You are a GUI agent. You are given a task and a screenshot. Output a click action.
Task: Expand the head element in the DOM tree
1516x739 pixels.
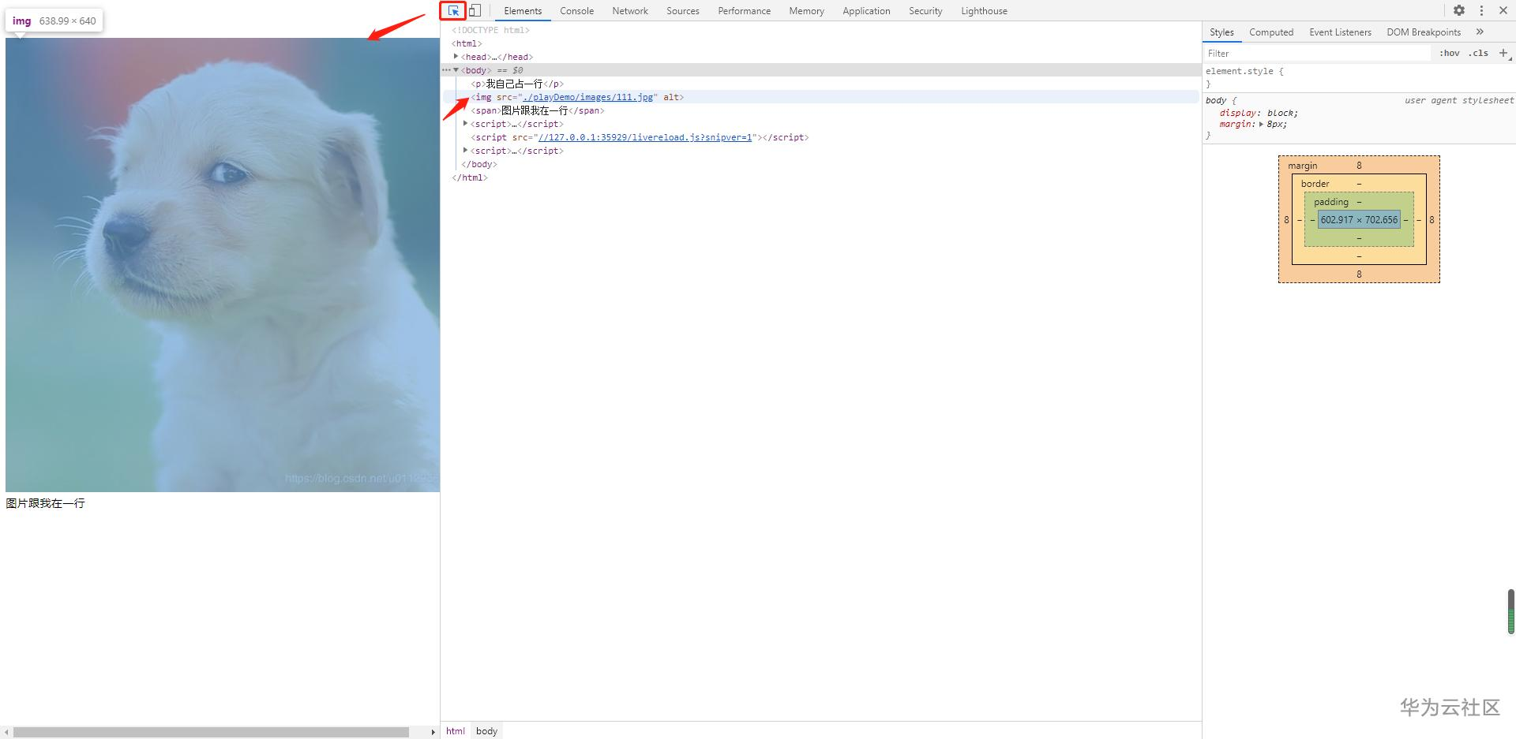click(456, 56)
